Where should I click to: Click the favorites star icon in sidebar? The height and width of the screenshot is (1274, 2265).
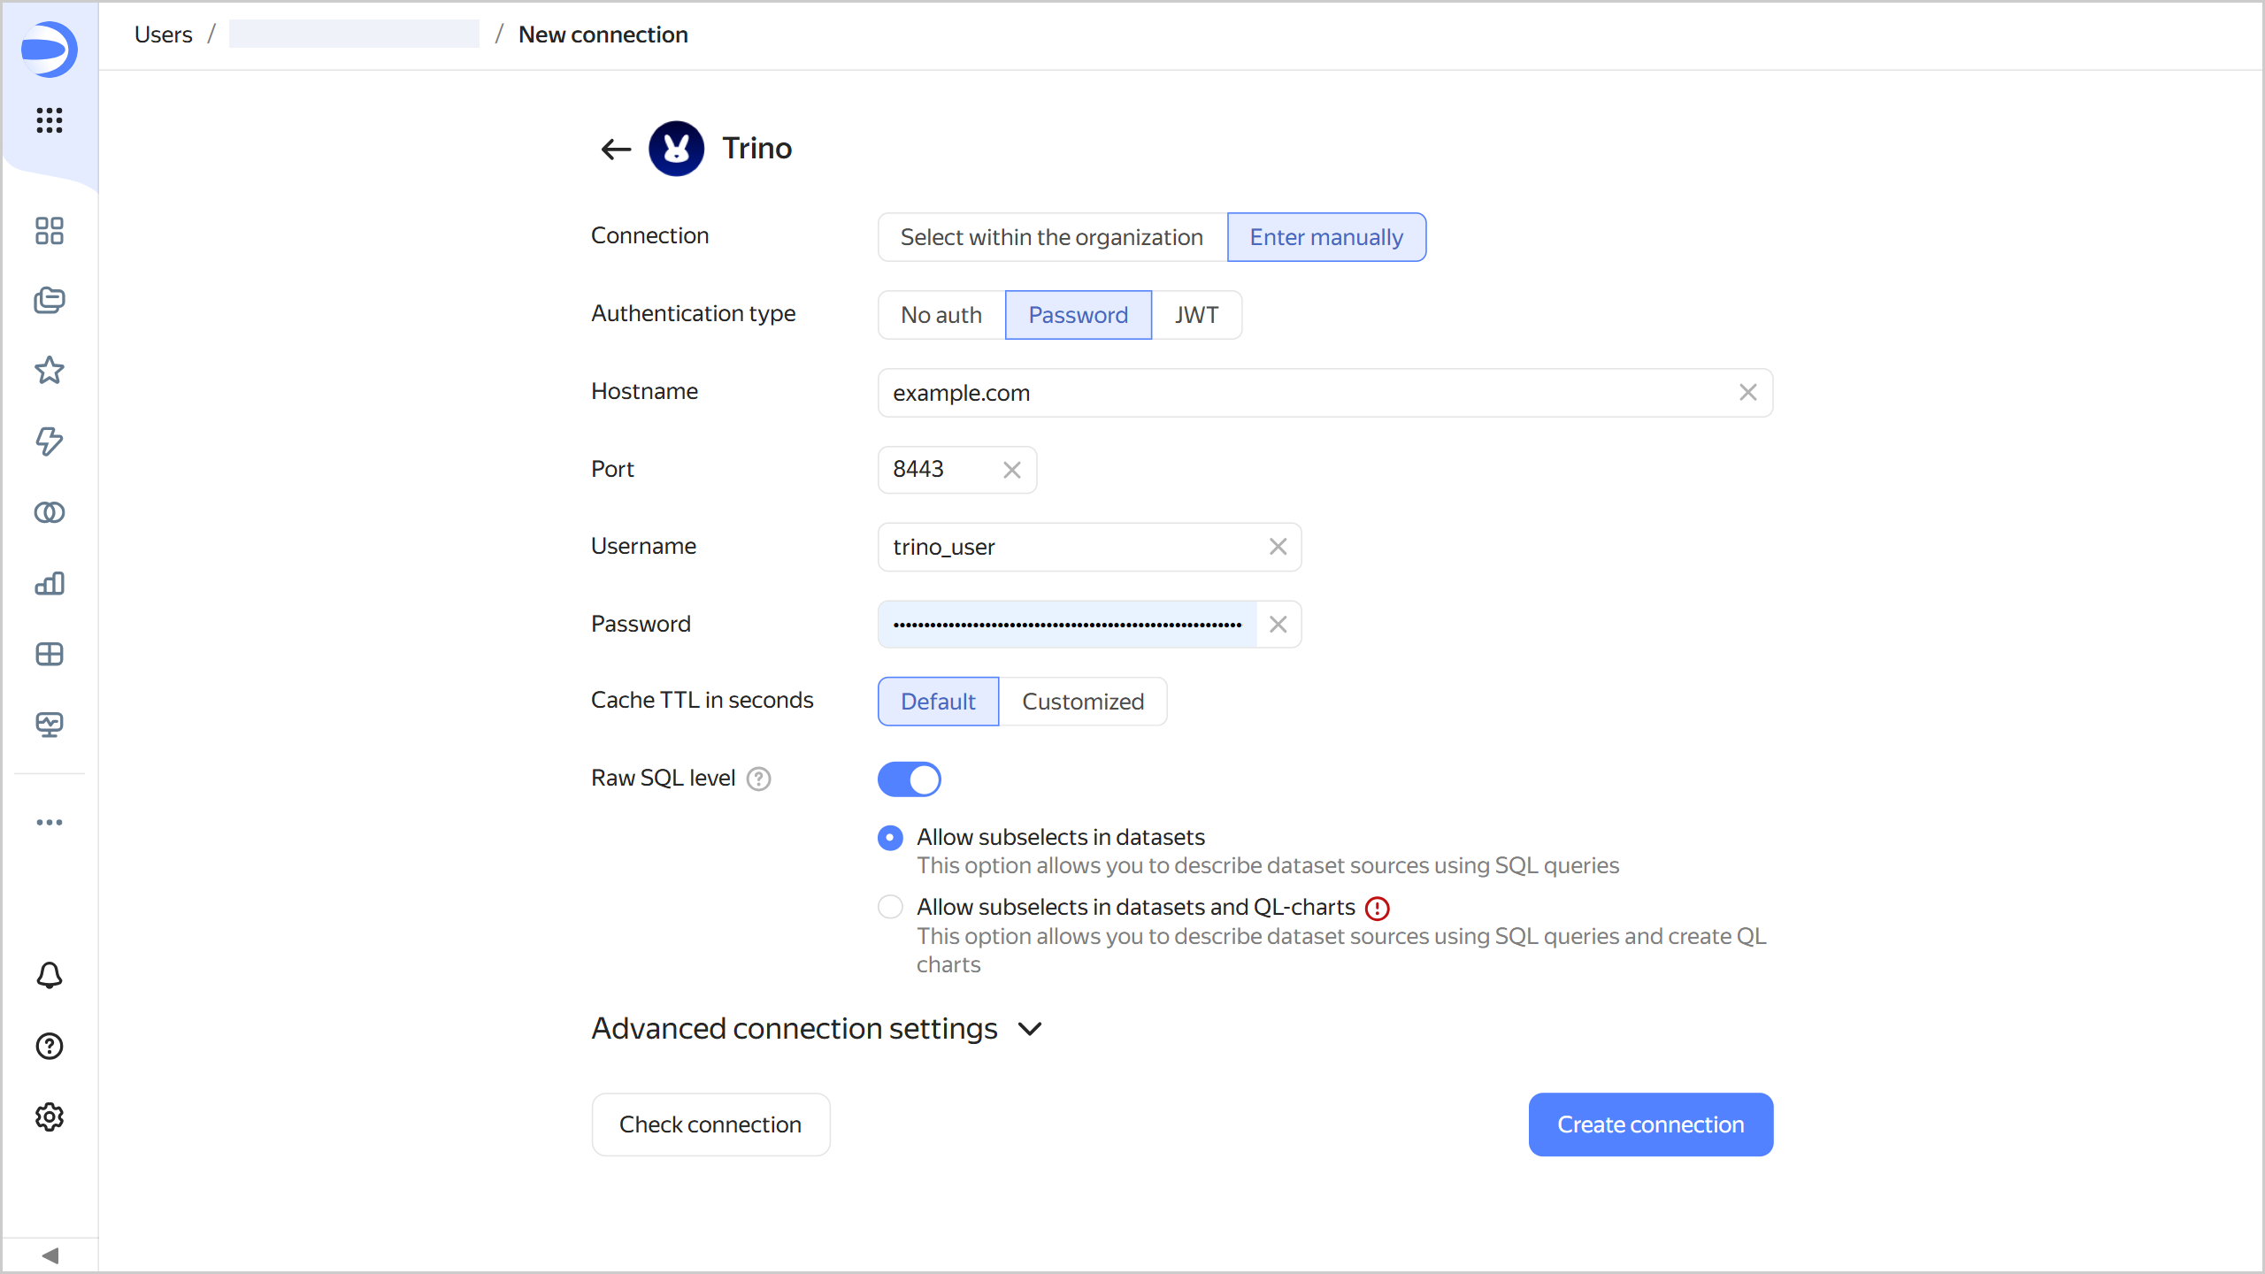point(50,370)
